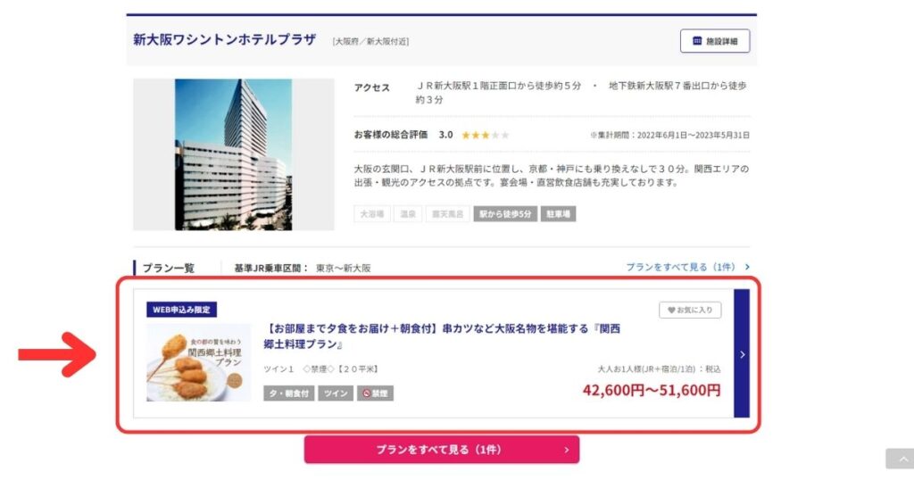Click プラン一覧 heading
This screenshot has height=480, width=914.
coord(169,268)
